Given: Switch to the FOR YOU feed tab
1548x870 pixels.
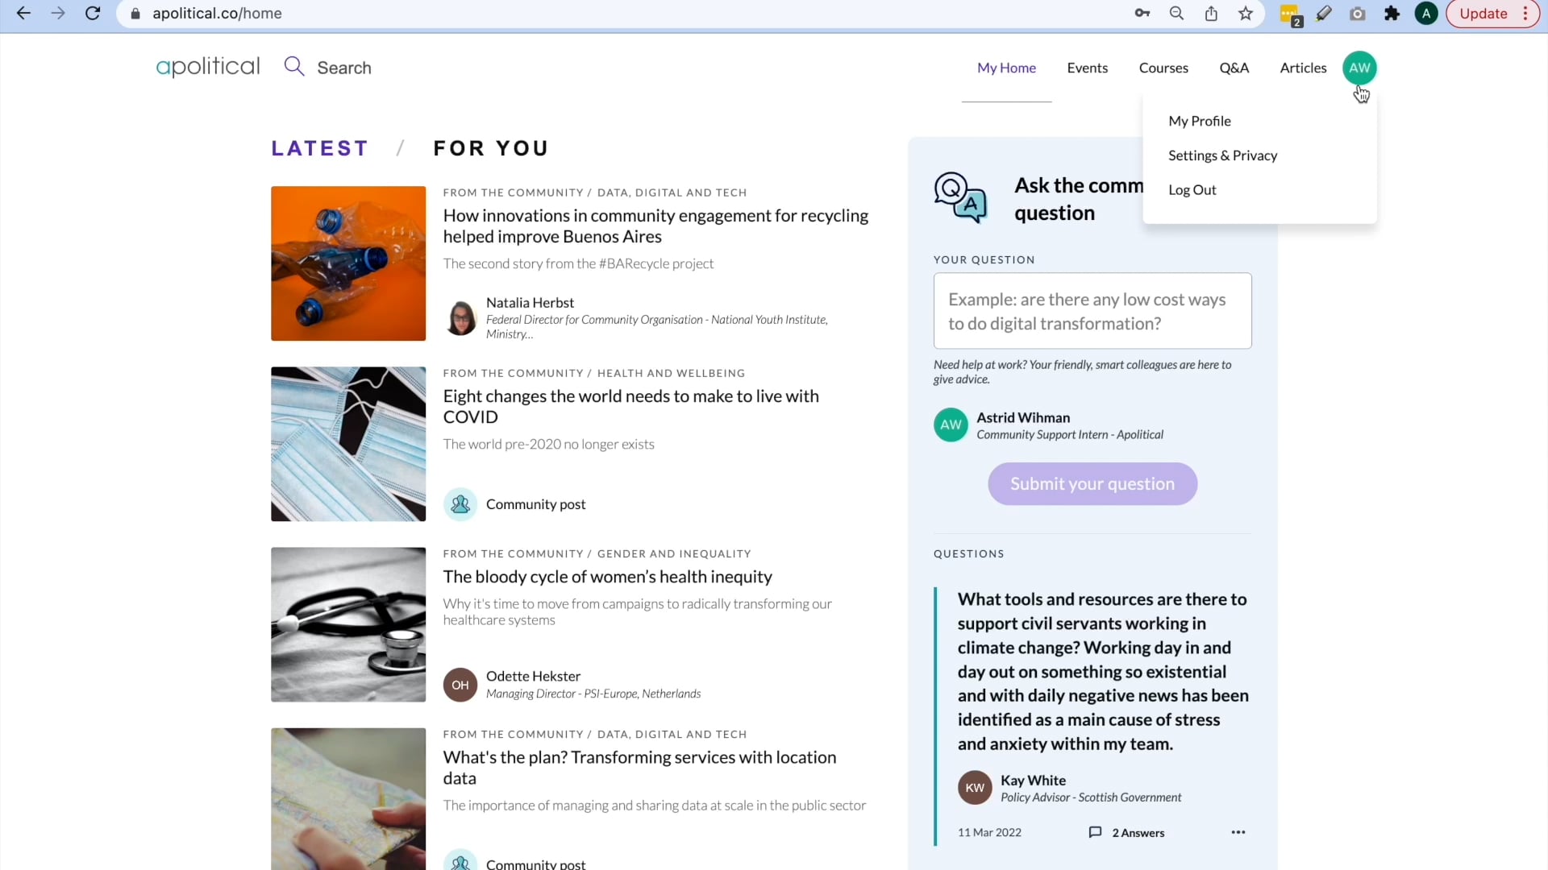Looking at the screenshot, I should [x=491, y=148].
